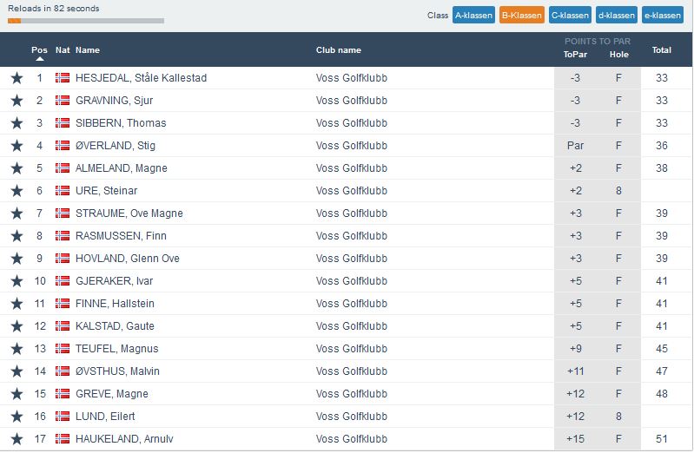Click the star beside STRAUME, Ove Magne
This screenshot has height=453, width=694.
coord(17,213)
